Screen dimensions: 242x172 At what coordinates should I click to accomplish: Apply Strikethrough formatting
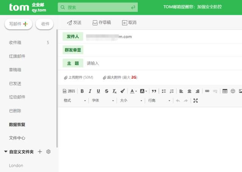(107, 91)
